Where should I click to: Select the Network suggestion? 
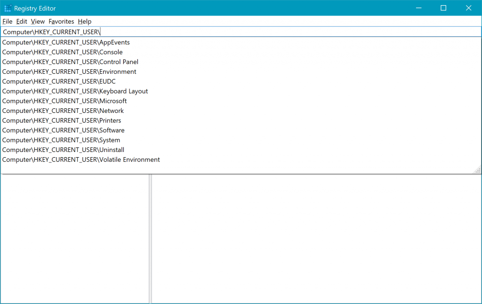[x=63, y=111]
